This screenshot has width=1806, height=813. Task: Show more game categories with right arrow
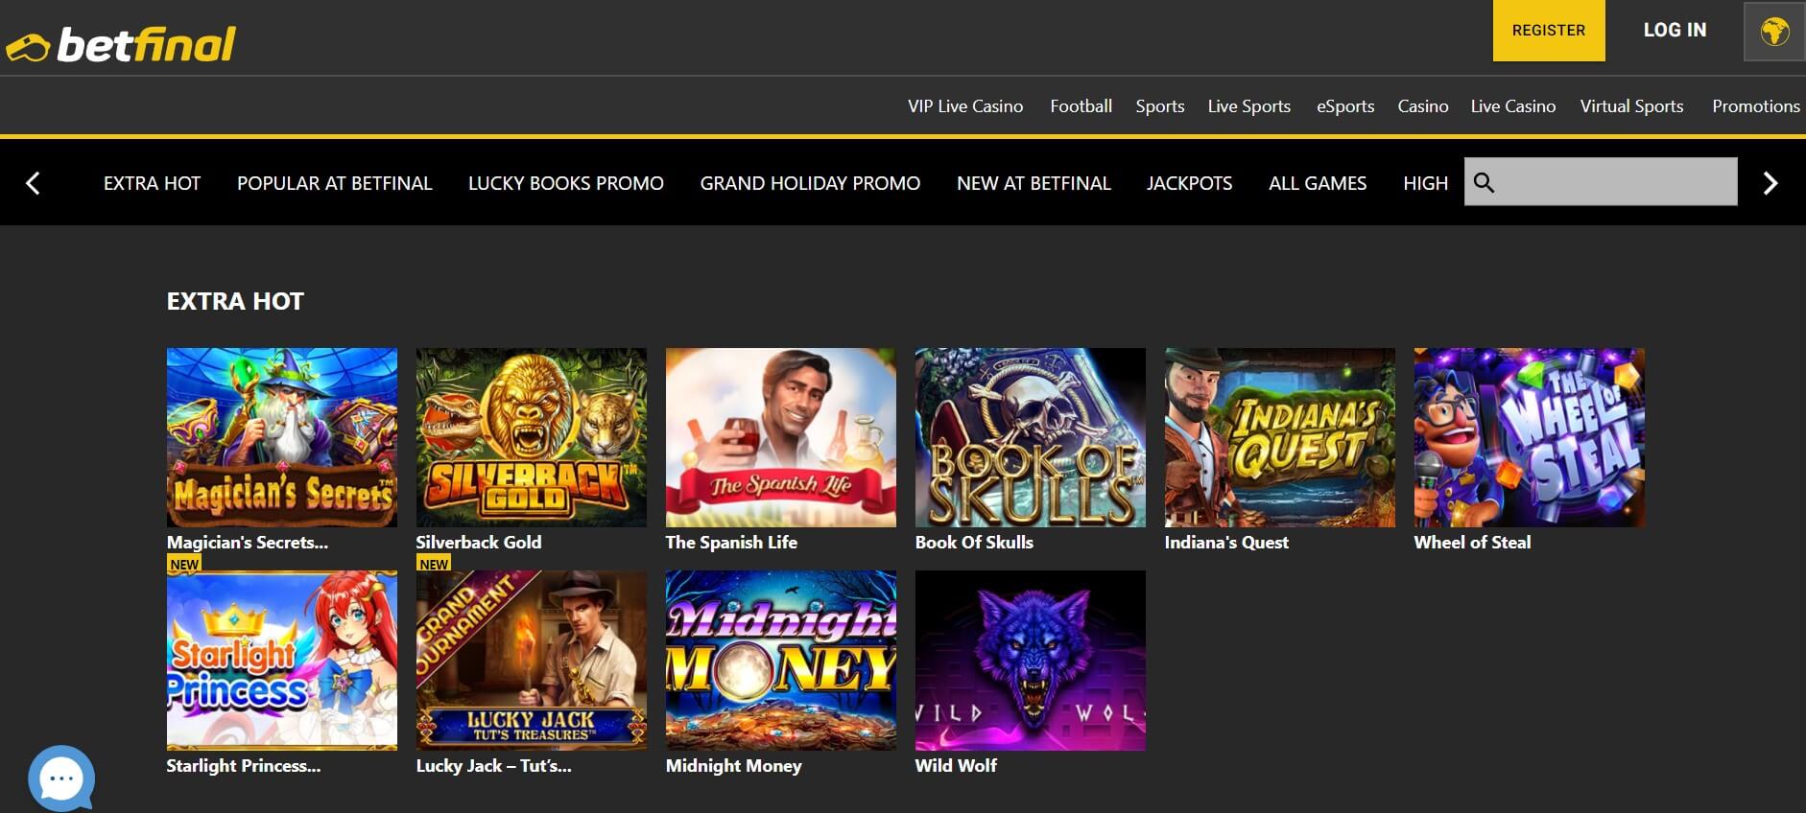coord(1770,183)
